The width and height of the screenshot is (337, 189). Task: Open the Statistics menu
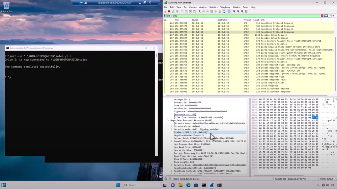point(214,7)
